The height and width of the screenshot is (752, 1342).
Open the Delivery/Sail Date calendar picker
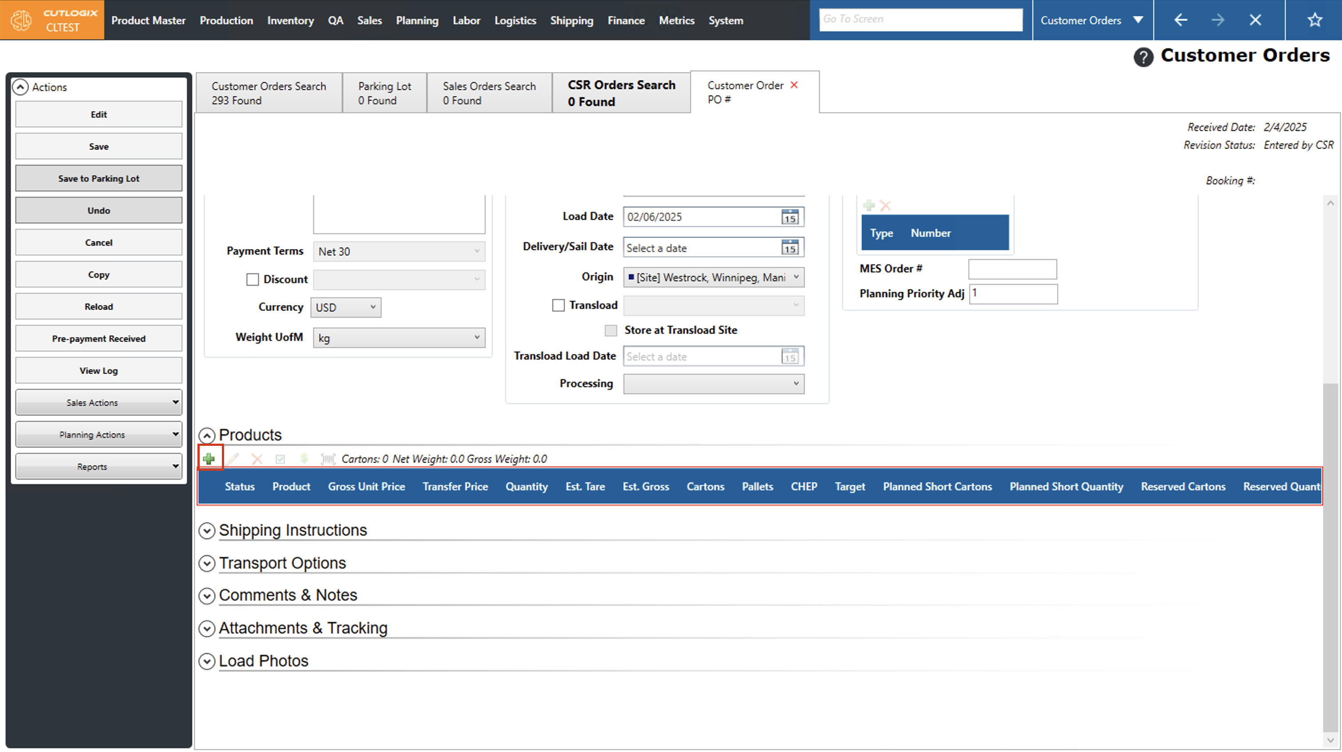(790, 248)
